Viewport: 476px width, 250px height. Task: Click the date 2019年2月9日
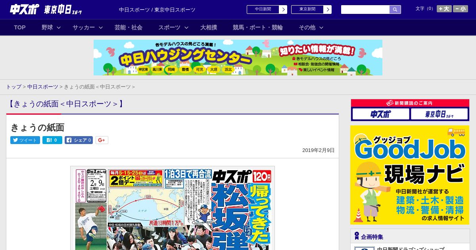click(x=319, y=150)
